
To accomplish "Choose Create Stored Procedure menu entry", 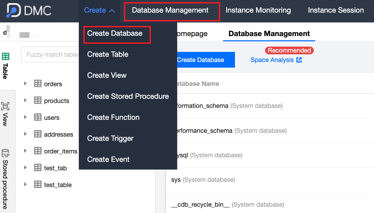I will click(128, 96).
